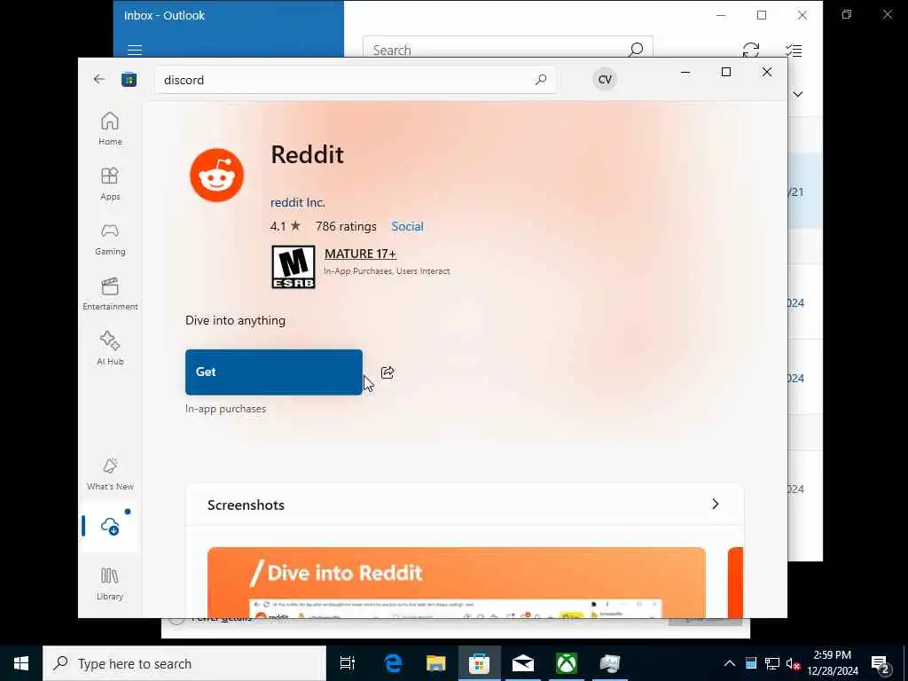Screen dimensions: 908x681
Task: Expand the Screenshots section chevron
Action: click(716, 504)
